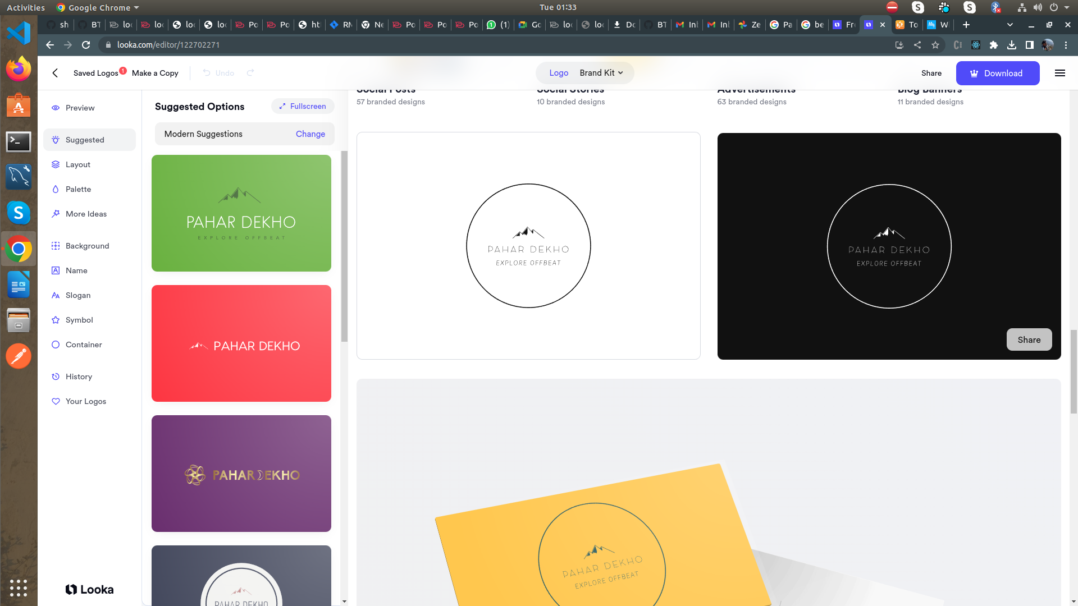Open the Symbol star icon

[x=56, y=320]
